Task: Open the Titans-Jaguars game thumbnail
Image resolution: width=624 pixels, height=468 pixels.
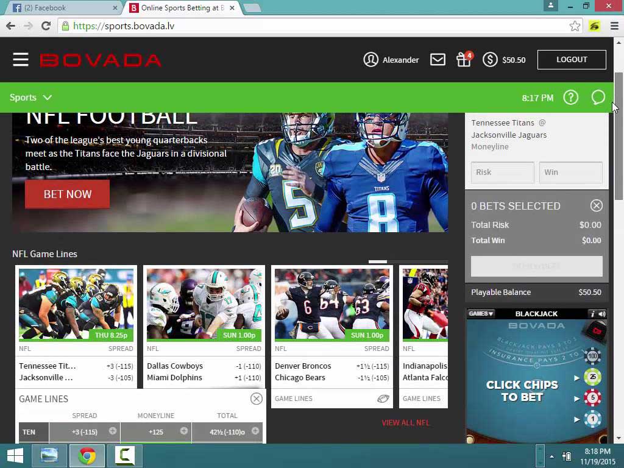Action: (76, 305)
